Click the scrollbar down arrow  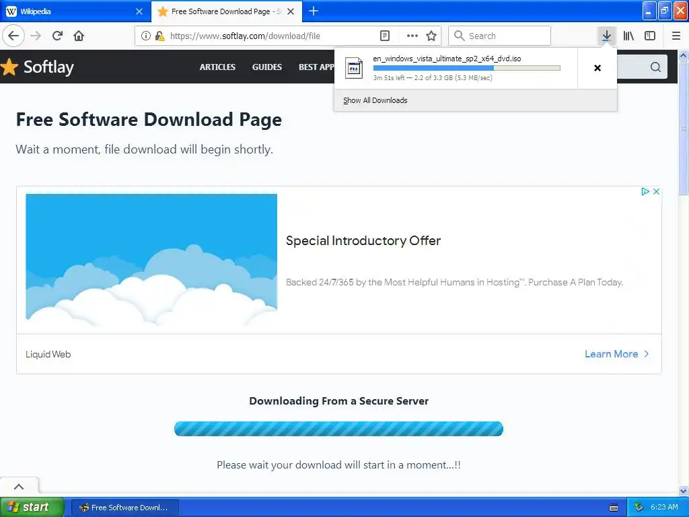click(x=684, y=491)
